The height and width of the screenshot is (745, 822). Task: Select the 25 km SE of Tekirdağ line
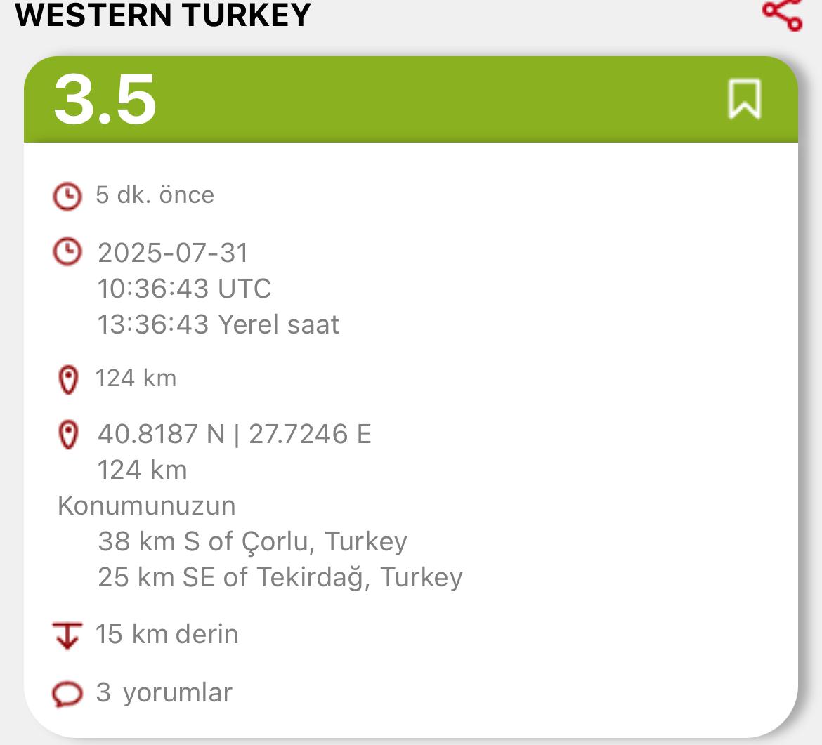coord(280,577)
